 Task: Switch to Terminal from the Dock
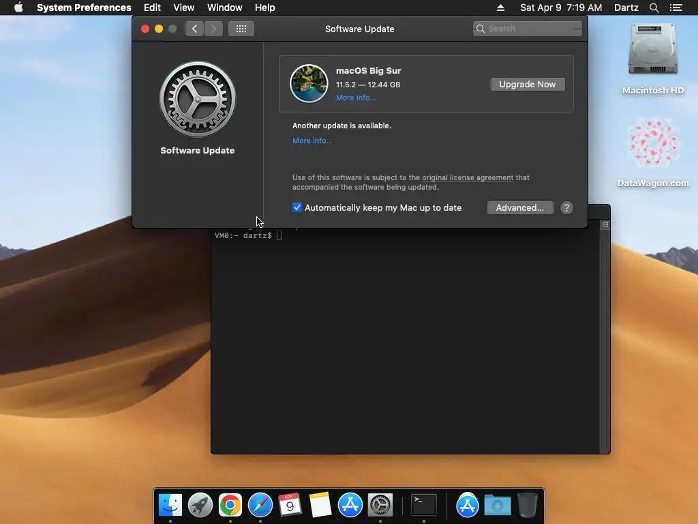point(423,505)
